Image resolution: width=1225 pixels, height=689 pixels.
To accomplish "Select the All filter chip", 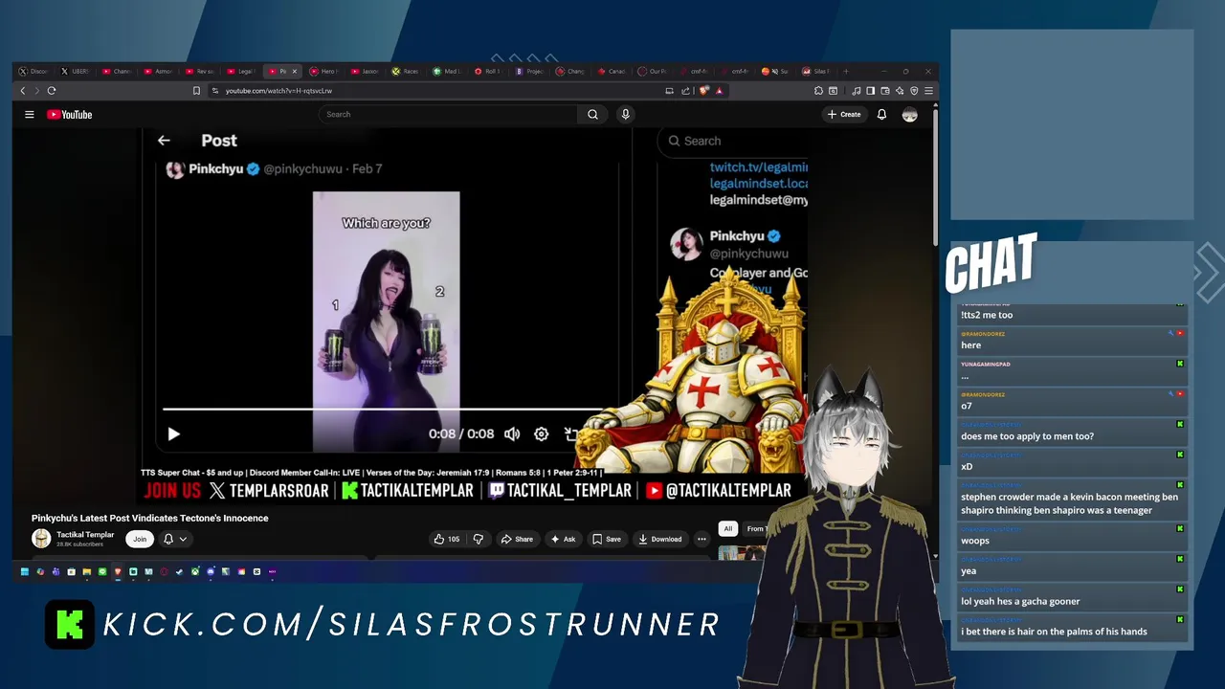I will click(x=728, y=528).
